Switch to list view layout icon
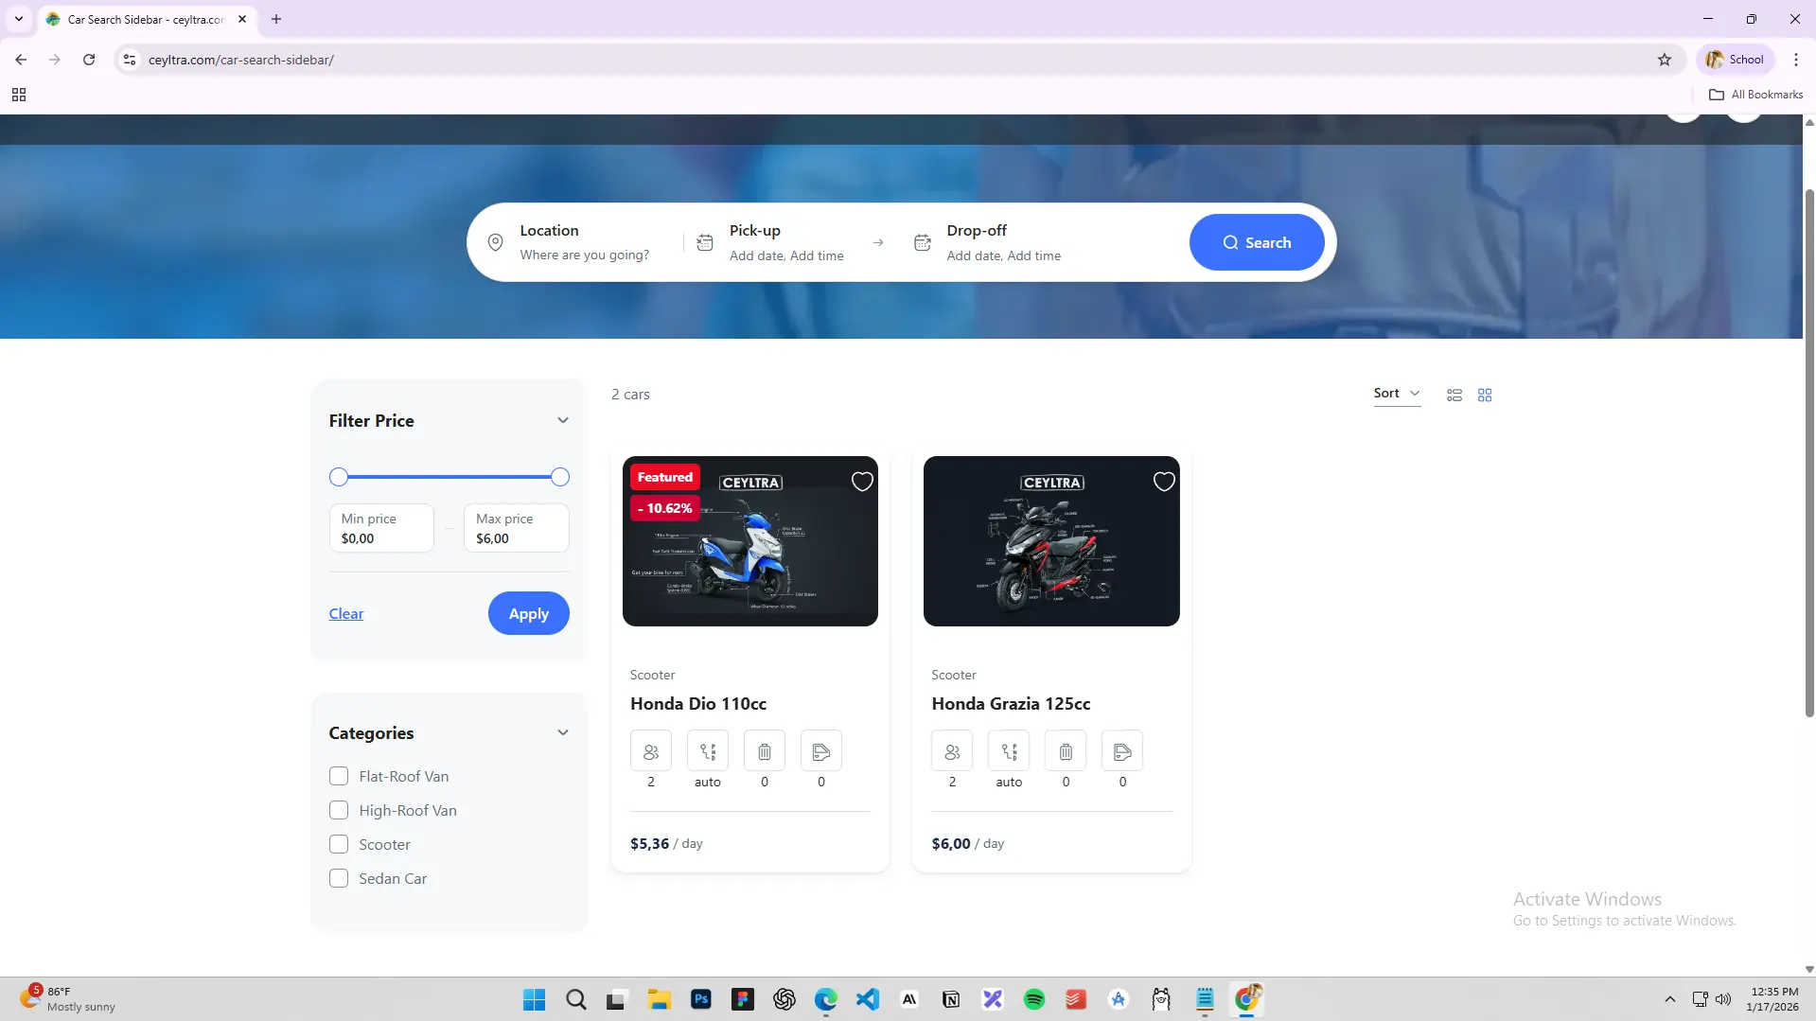This screenshot has height=1021, width=1816. point(1455,395)
